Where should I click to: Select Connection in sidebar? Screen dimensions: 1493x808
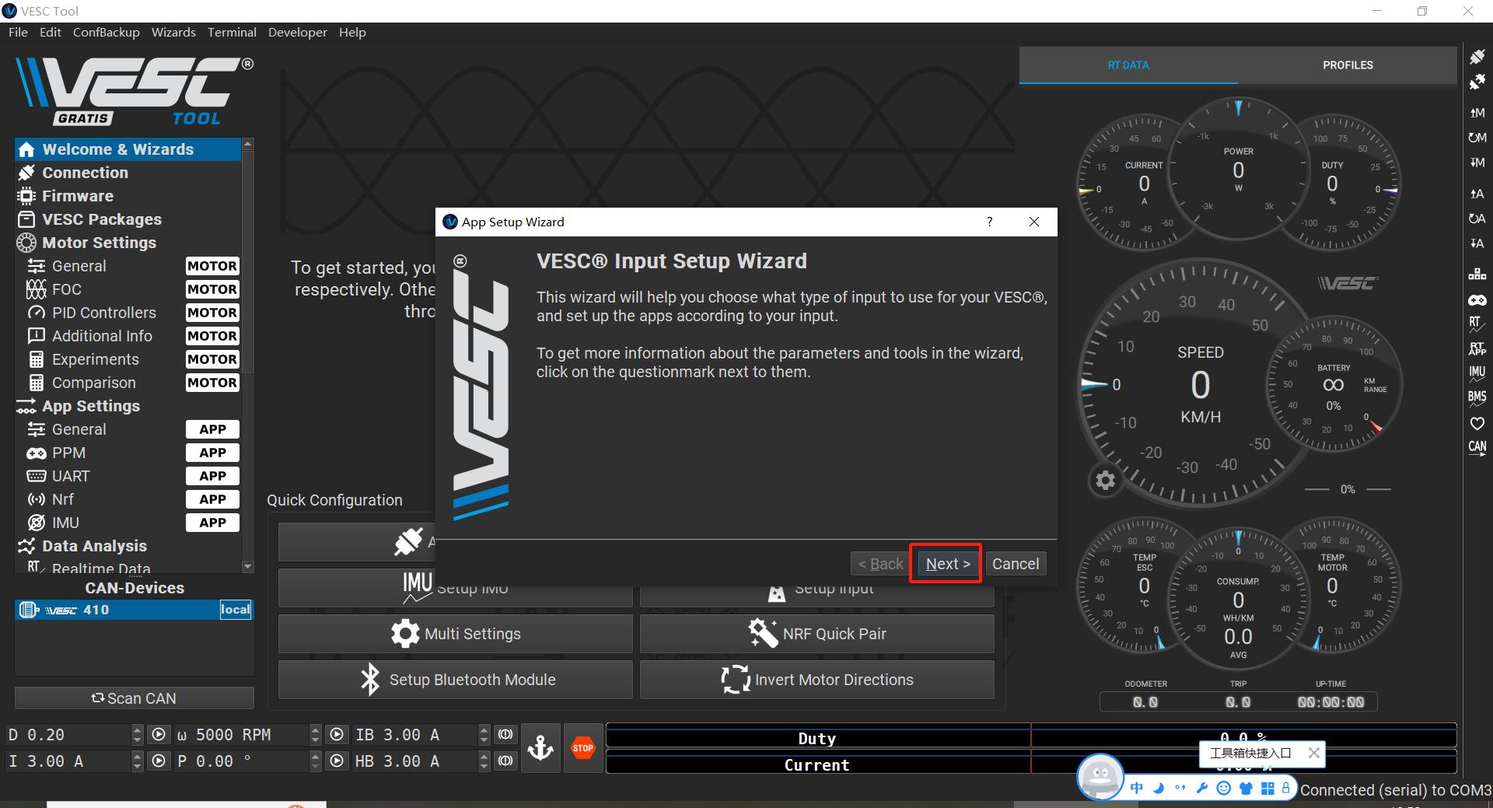point(128,173)
